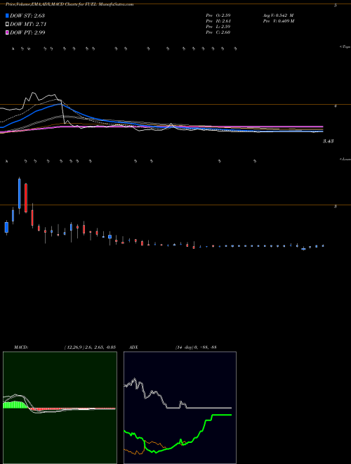
Task: Open the dark blue ADX chart panel
Action: click(x=180, y=408)
